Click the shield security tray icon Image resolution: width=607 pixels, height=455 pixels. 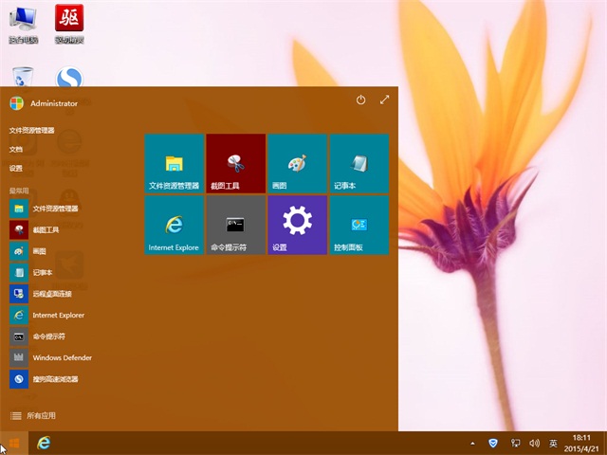pos(493,444)
